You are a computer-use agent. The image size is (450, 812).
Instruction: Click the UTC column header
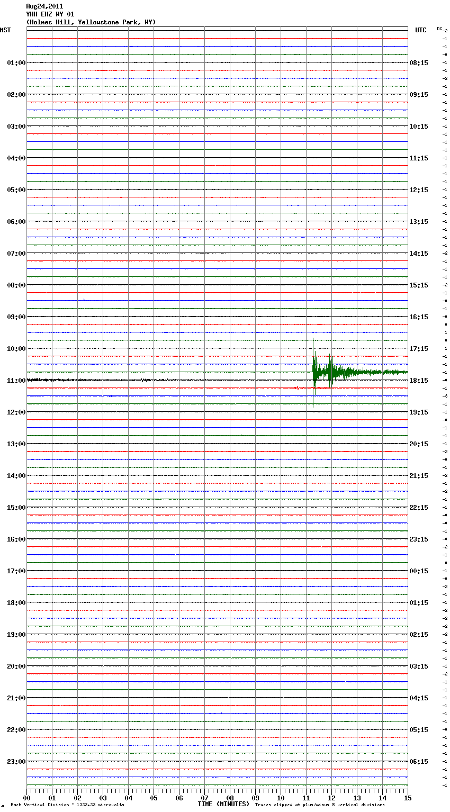point(420,30)
